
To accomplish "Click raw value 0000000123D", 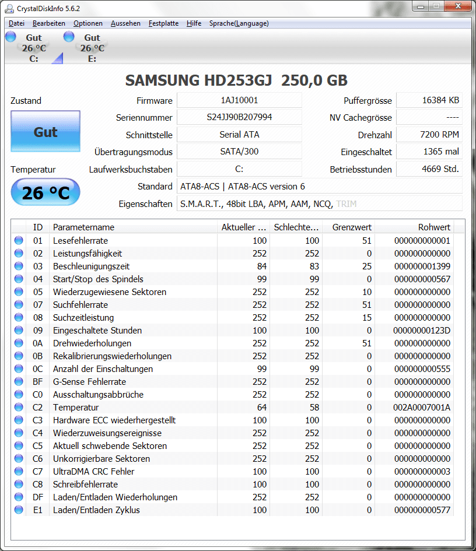I will 422,331.
